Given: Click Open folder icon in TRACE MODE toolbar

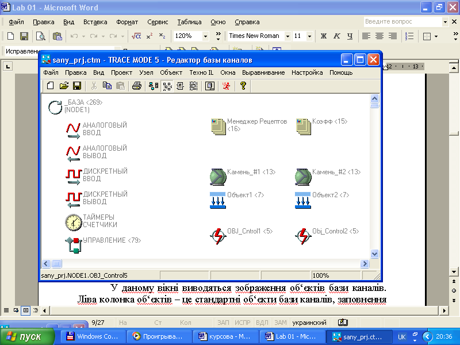Looking at the screenshot, I should point(64,86).
